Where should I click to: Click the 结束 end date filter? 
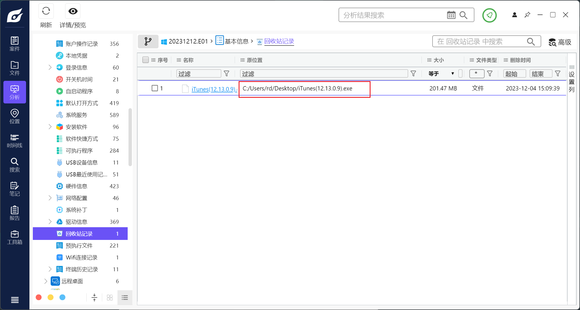click(x=541, y=74)
